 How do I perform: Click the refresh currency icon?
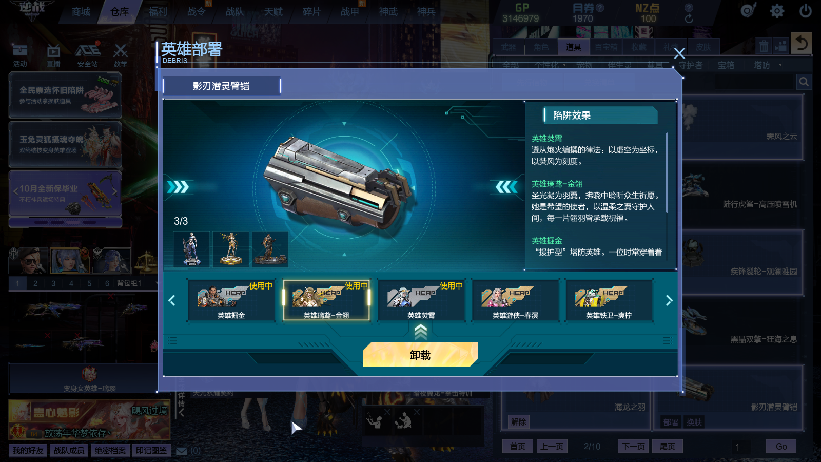coord(689,18)
